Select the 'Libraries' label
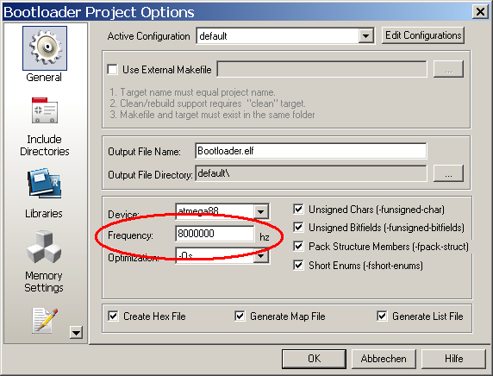This screenshot has height=376, width=493. pos(44,213)
